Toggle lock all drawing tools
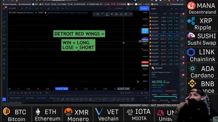 click(x=4, y=68)
